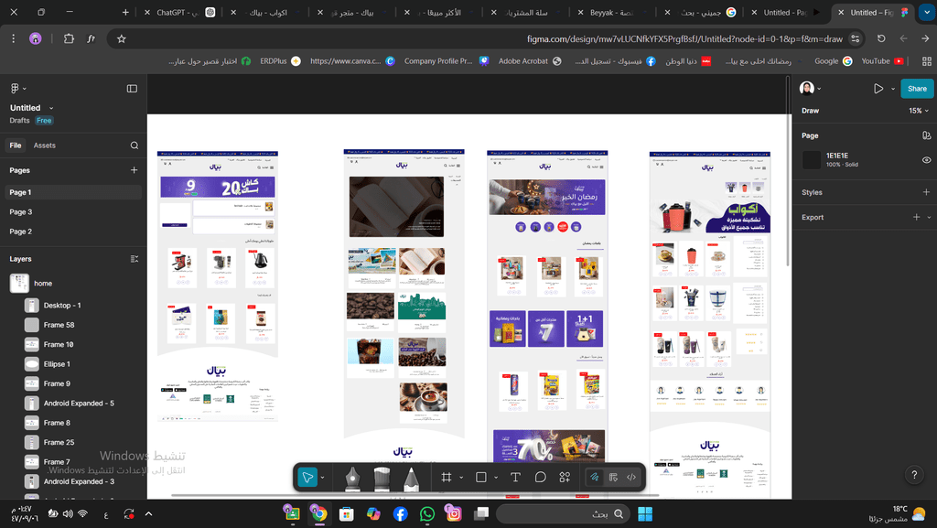This screenshot has height=528, width=937.
Task: Click the page color swatch 1E1E1E
Action: pyautogui.click(x=811, y=159)
